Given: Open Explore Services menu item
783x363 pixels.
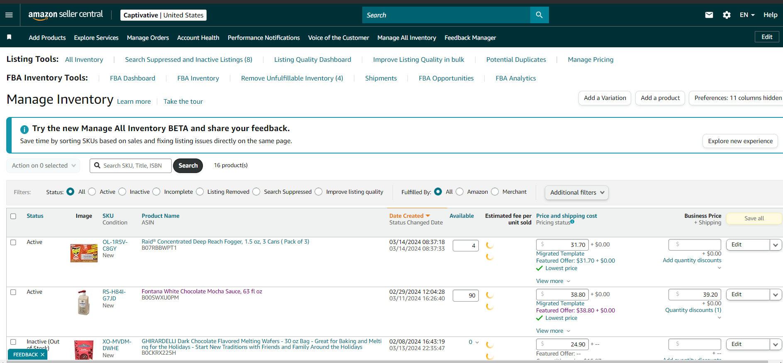Looking at the screenshot, I should click(96, 38).
